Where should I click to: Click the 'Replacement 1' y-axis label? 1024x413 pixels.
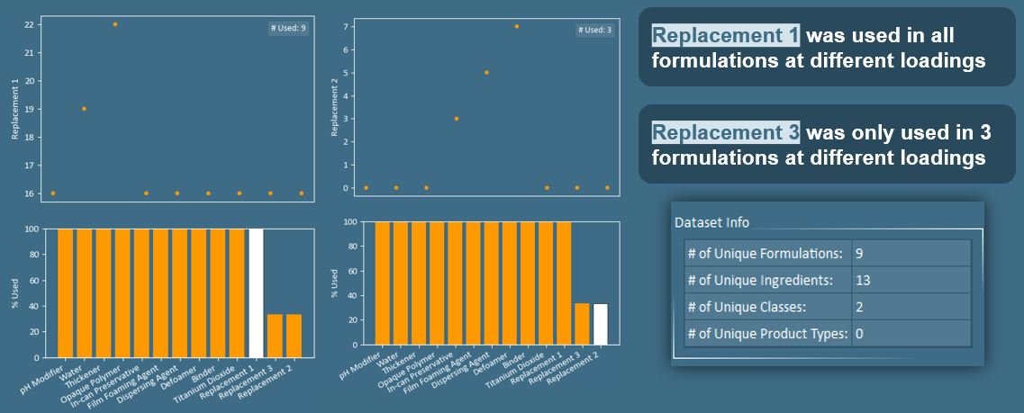pyautogui.click(x=15, y=109)
